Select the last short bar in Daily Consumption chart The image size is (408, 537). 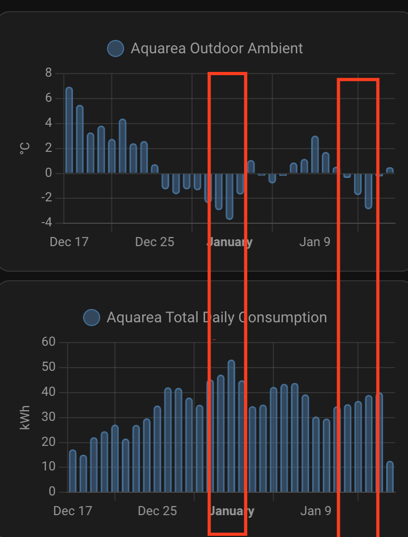coord(390,477)
